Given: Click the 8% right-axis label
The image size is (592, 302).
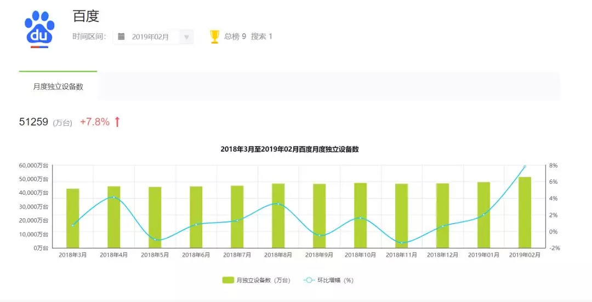Looking at the screenshot, I should (553, 166).
